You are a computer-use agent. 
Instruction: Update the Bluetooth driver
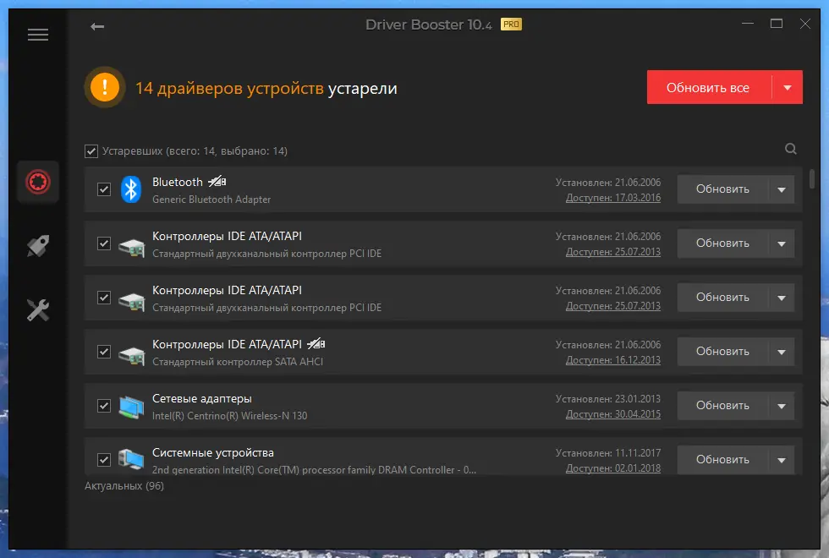[x=722, y=189]
